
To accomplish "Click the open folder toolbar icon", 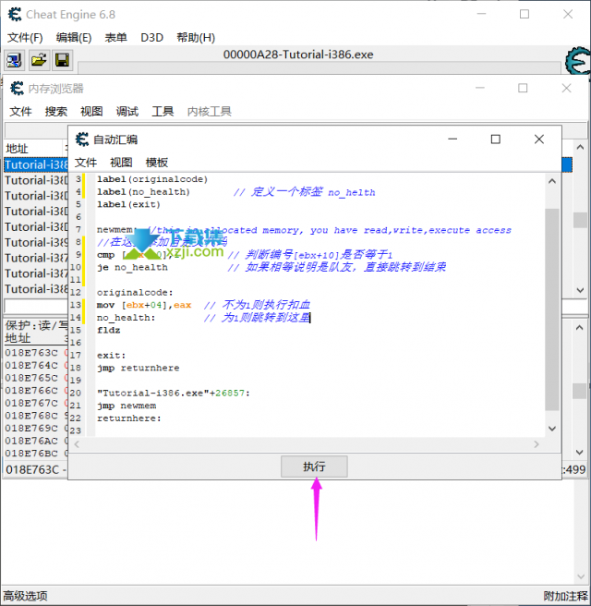I will tap(39, 60).
